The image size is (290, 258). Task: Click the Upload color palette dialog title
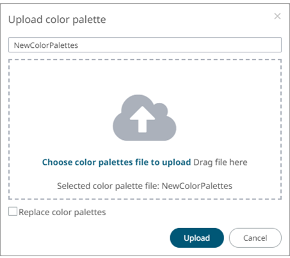point(57,20)
